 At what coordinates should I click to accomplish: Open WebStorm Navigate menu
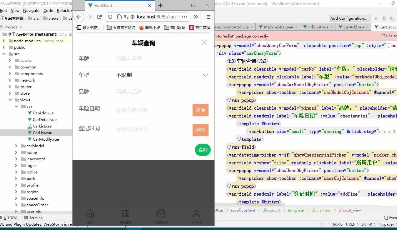click(x=31, y=10)
